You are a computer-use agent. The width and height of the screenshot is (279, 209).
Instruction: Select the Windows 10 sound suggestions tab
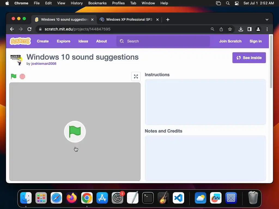[64, 20]
